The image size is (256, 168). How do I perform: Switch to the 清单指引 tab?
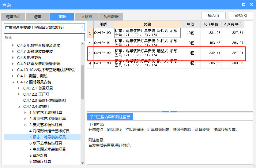(13, 16)
